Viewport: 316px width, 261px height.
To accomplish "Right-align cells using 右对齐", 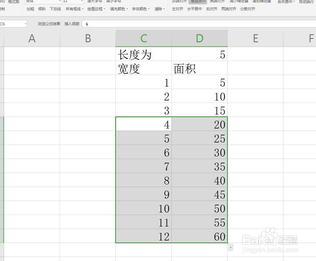I will tap(211, 9).
